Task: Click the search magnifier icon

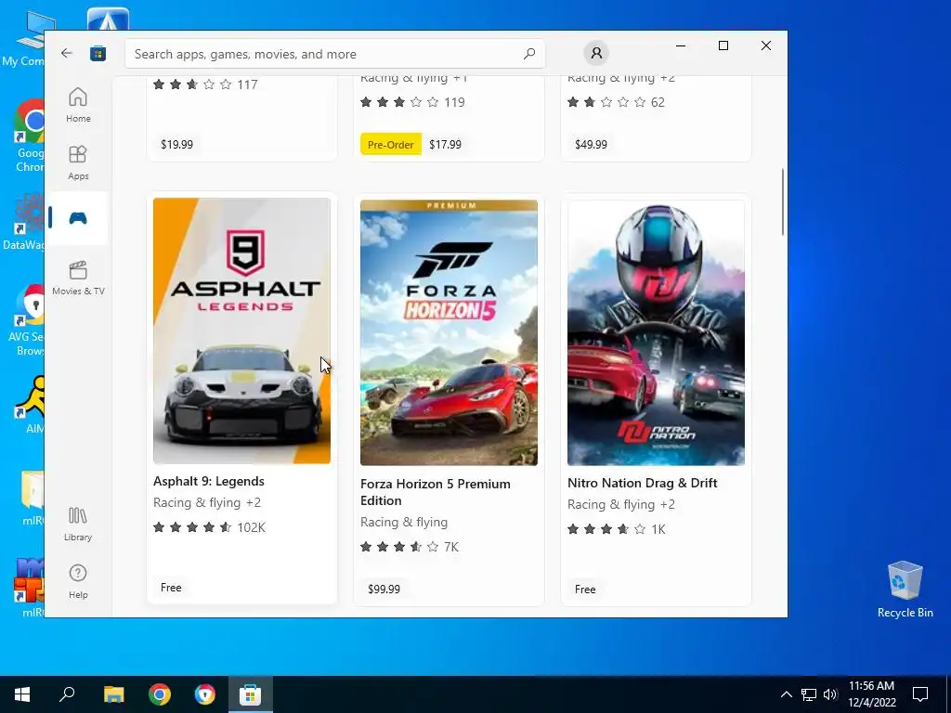Action: click(529, 53)
